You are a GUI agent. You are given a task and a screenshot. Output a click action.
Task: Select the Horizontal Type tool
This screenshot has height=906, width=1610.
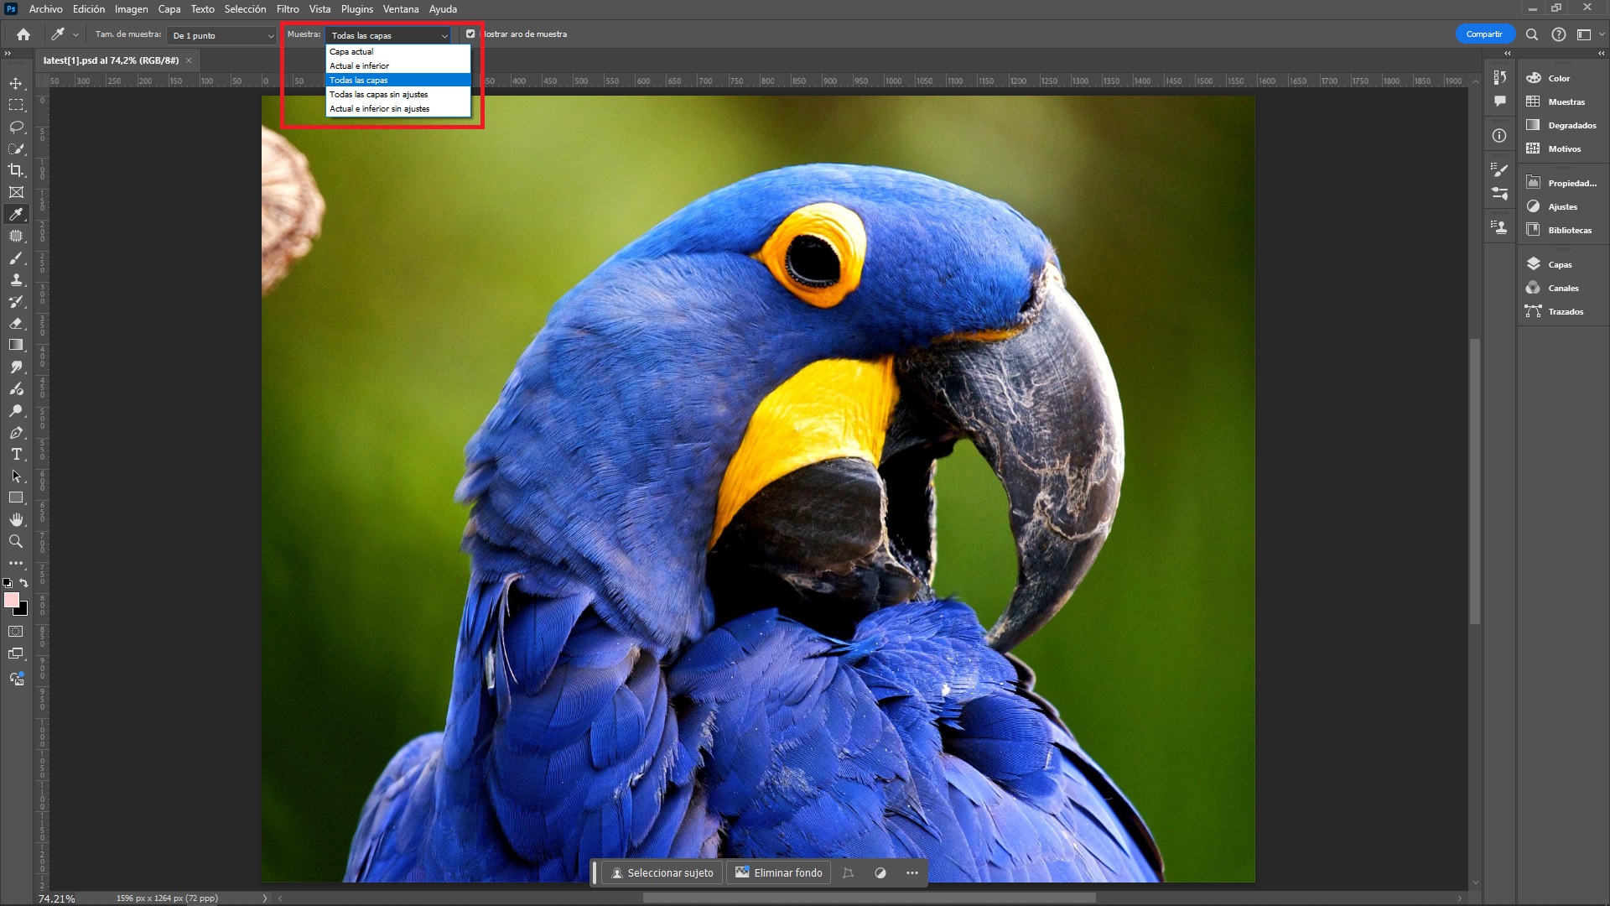click(x=16, y=455)
